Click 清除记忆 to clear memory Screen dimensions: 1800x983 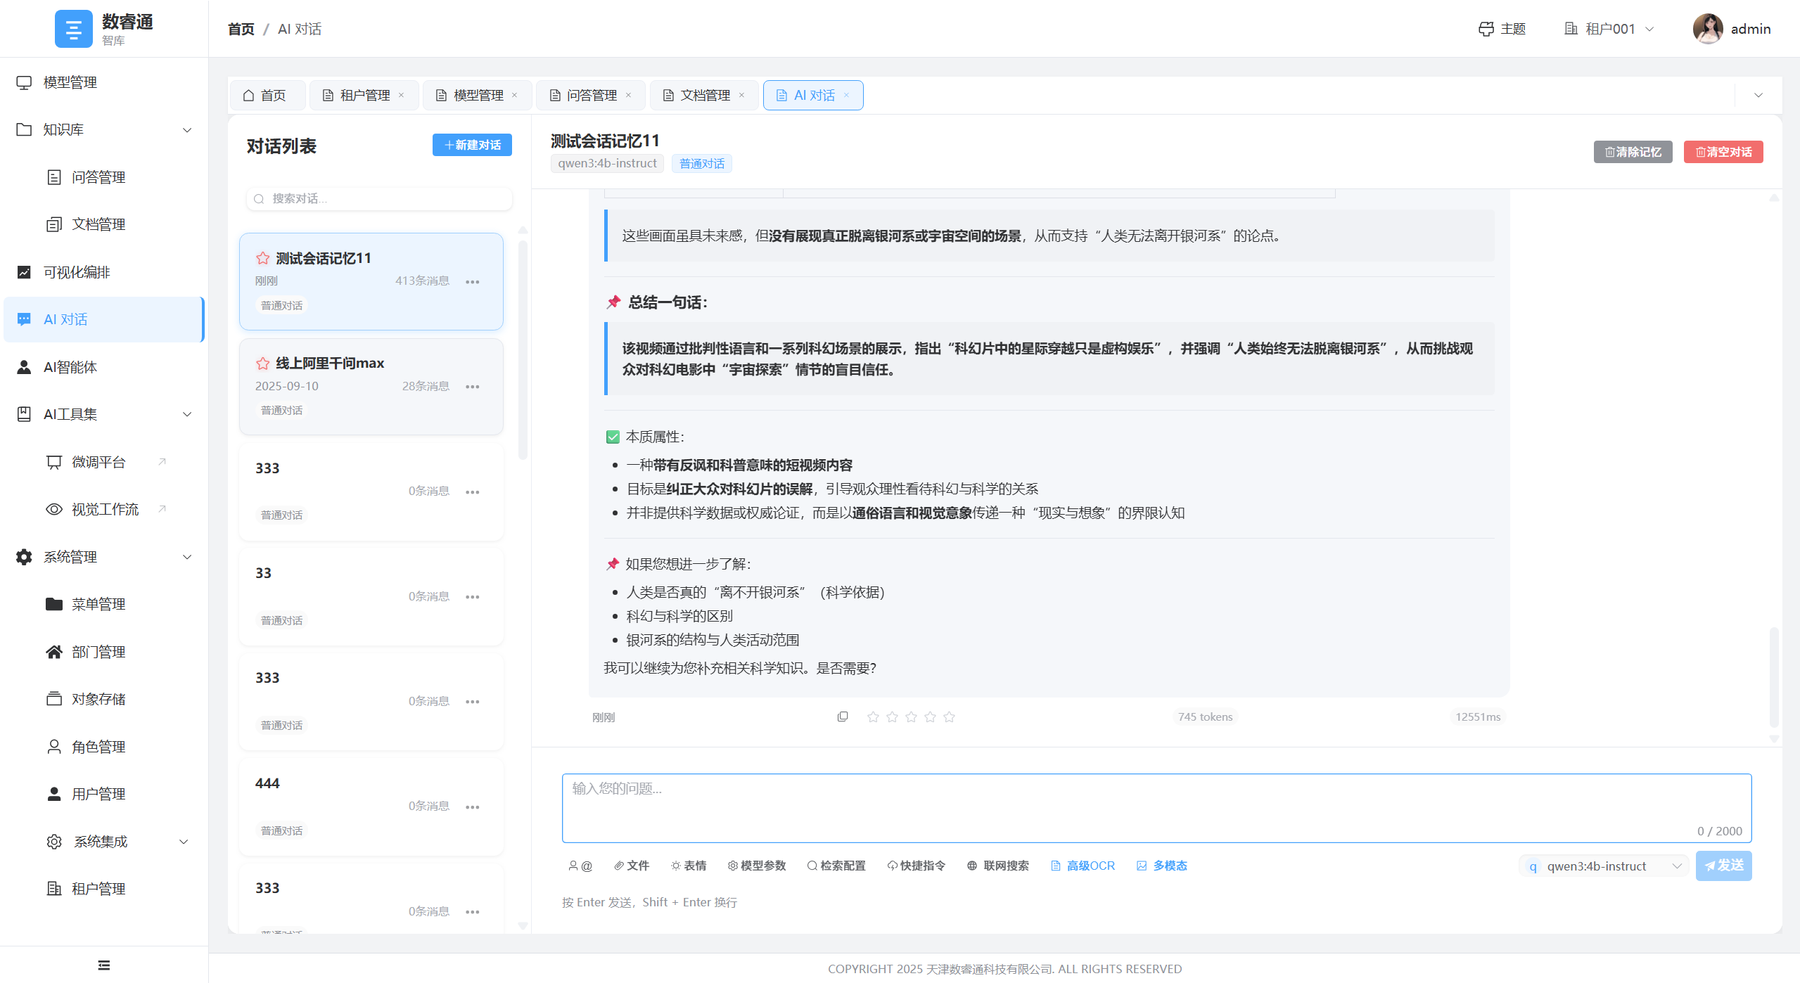(1632, 151)
